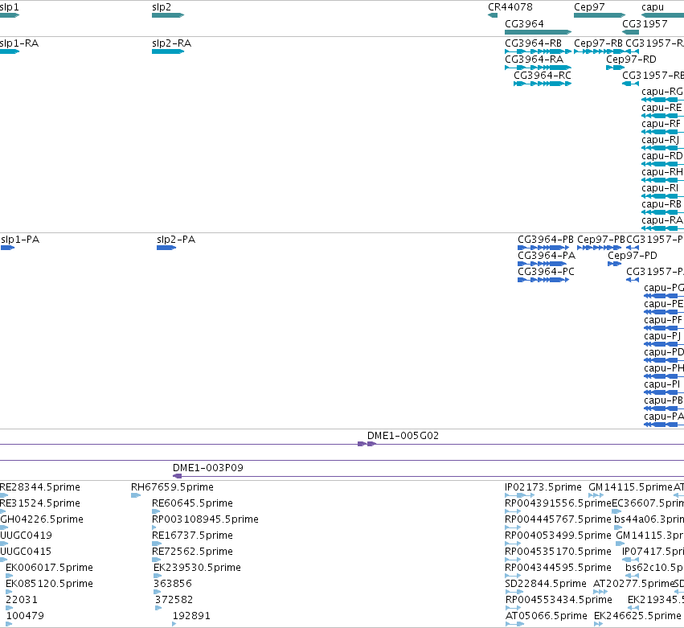The height and width of the screenshot is (628, 684).
Task: Select the 363856 EST label
Action: click(173, 584)
